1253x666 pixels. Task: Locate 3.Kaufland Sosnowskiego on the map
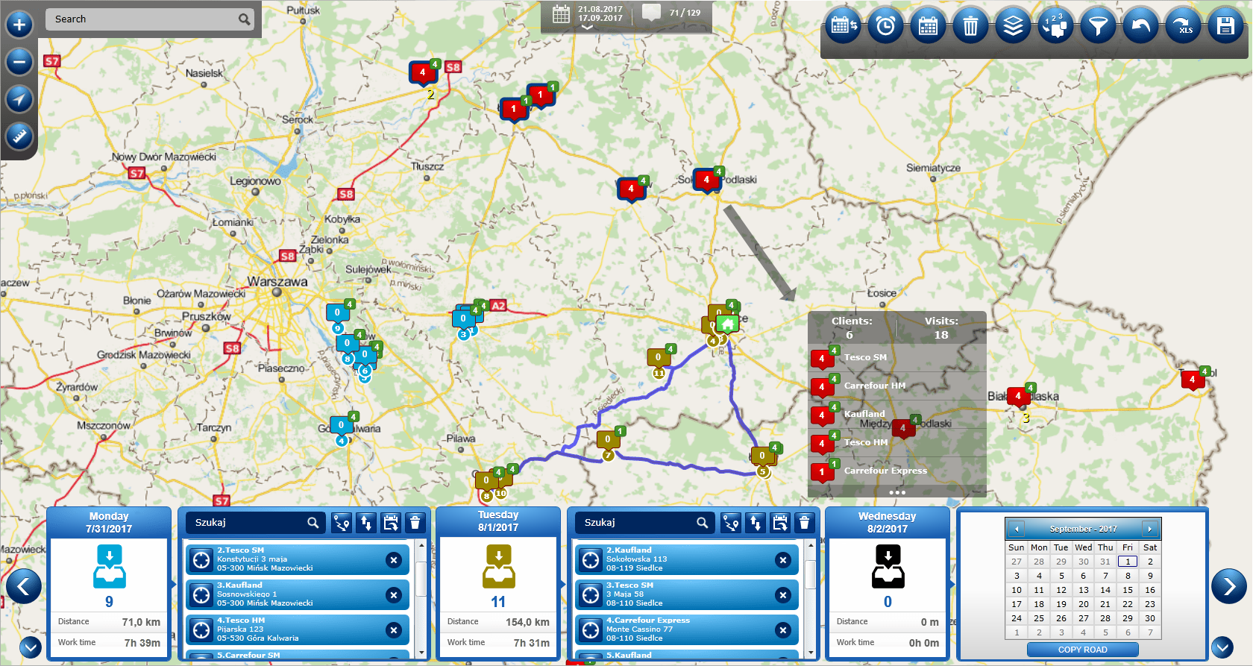point(201,595)
